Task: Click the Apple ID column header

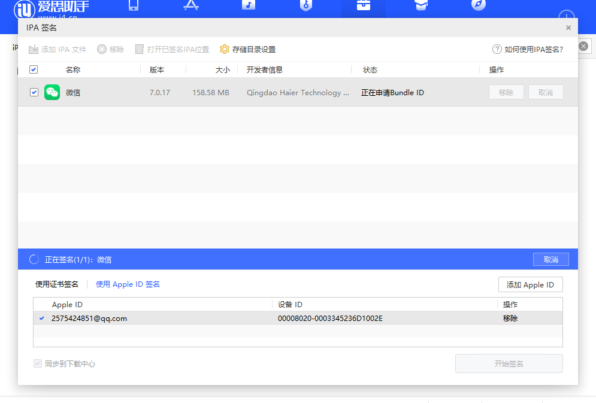Action: 67,305
